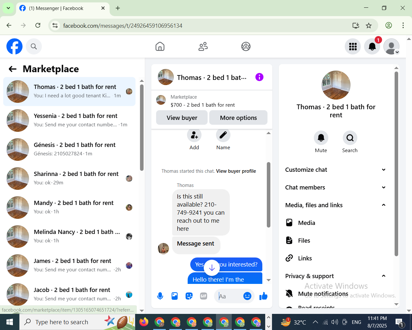The width and height of the screenshot is (412, 330).
Task: Choose a sticker icon
Action: (189, 296)
